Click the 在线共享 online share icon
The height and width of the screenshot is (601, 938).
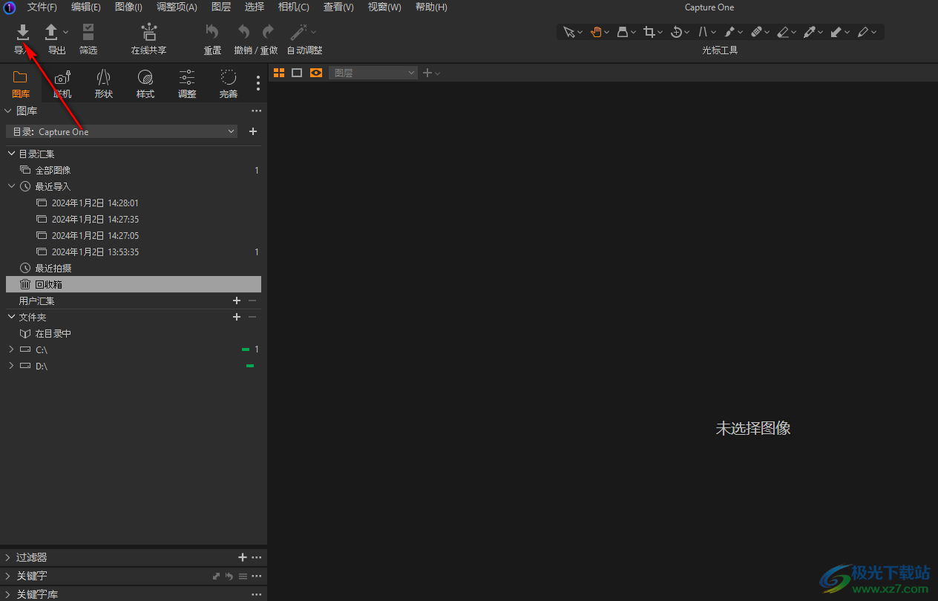point(148,32)
